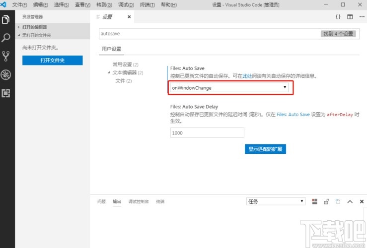Switch to the 终端 panel tab

pyautogui.click(x=160, y=201)
